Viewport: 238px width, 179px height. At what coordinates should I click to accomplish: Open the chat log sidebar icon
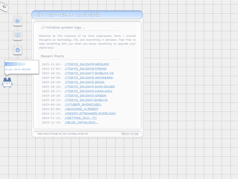pyautogui.click(x=18, y=35)
